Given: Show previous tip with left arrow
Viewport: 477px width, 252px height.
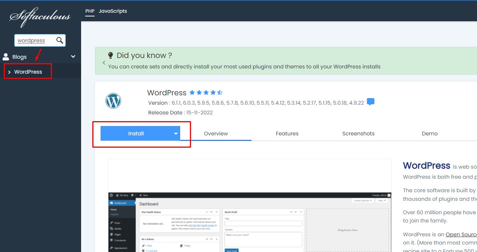Looking at the screenshot, I should pyautogui.click(x=103, y=62).
